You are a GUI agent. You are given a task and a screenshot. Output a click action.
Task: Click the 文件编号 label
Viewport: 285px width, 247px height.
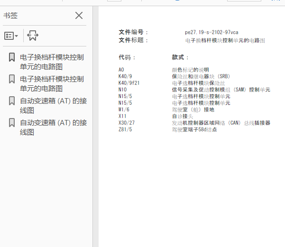pos(133,32)
